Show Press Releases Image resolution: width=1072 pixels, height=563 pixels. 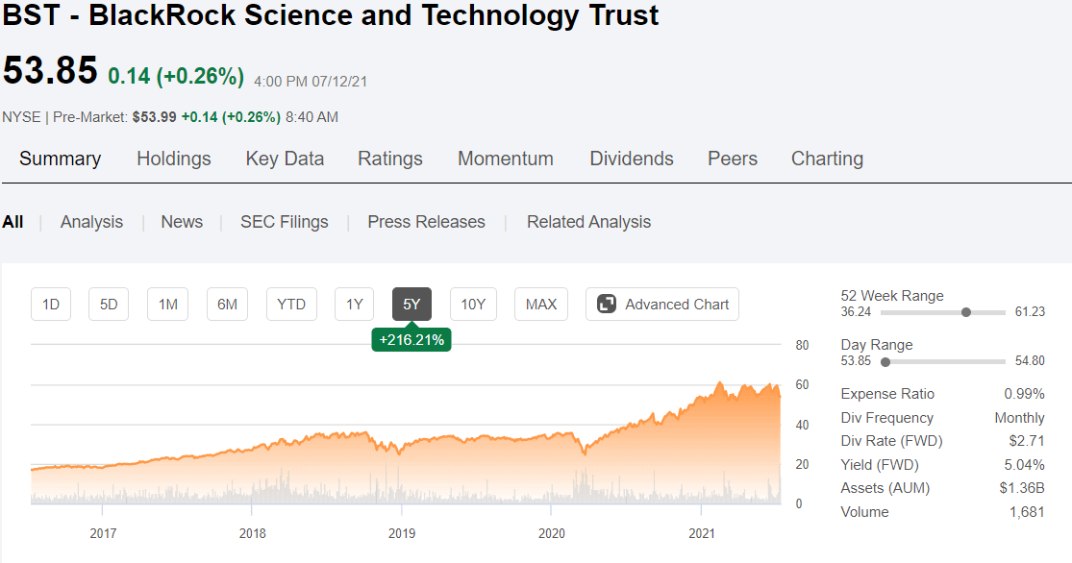427,222
